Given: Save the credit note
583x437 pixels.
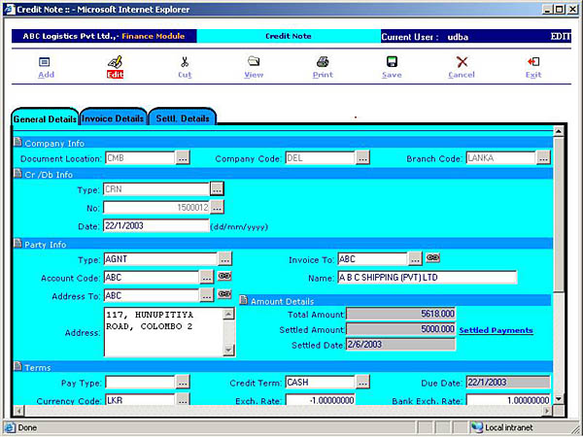Looking at the screenshot, I should coord(392,62).
